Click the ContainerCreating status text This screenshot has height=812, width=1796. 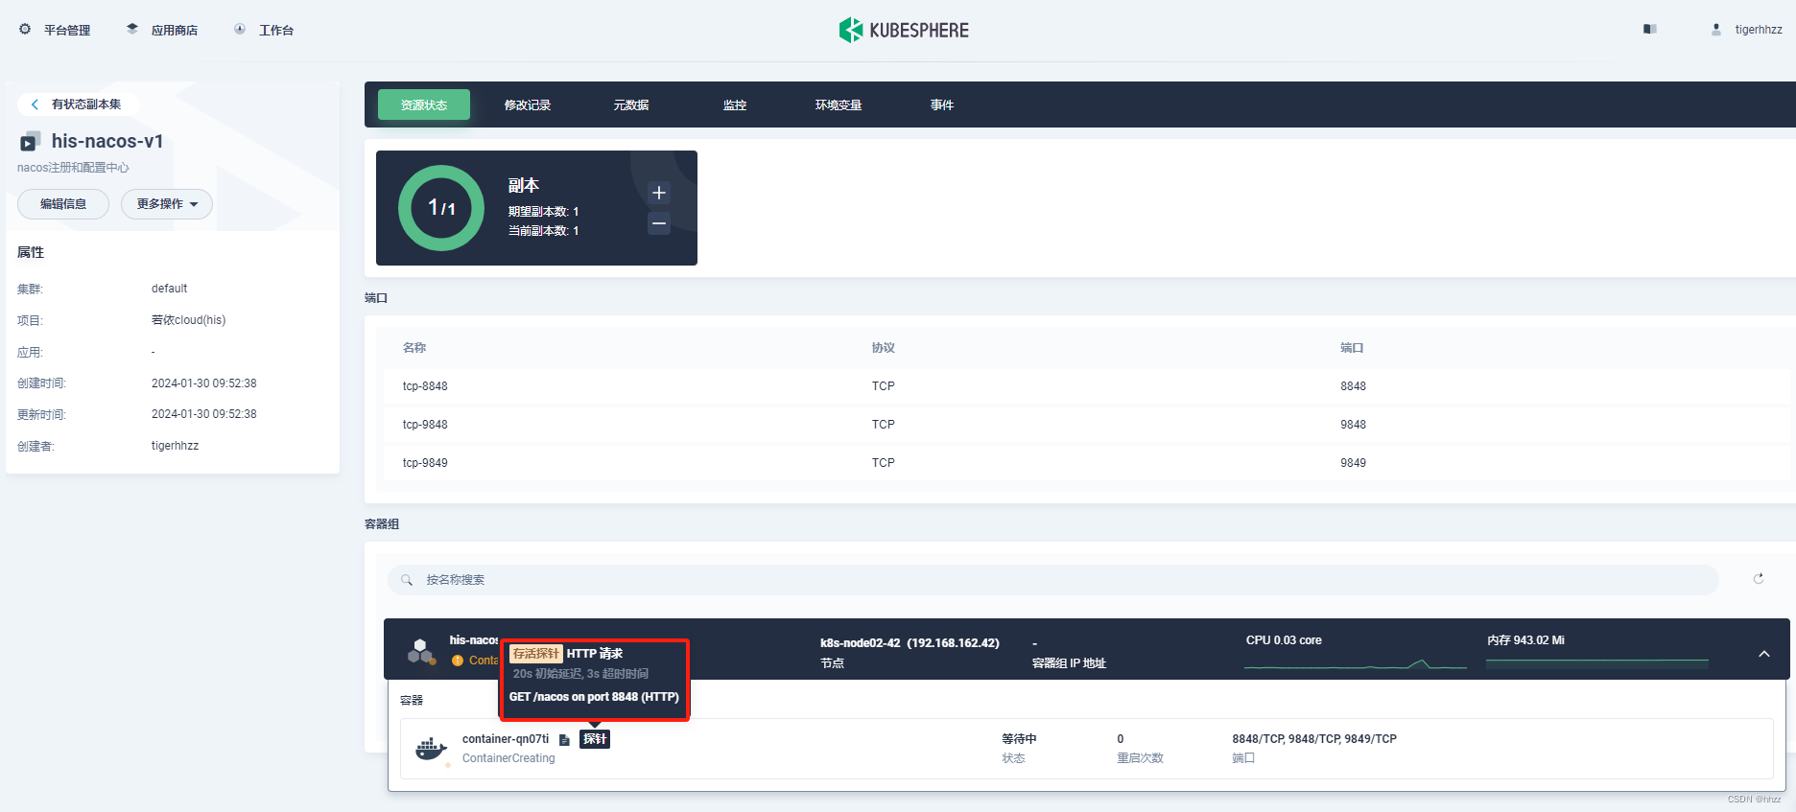coord(508,758)
